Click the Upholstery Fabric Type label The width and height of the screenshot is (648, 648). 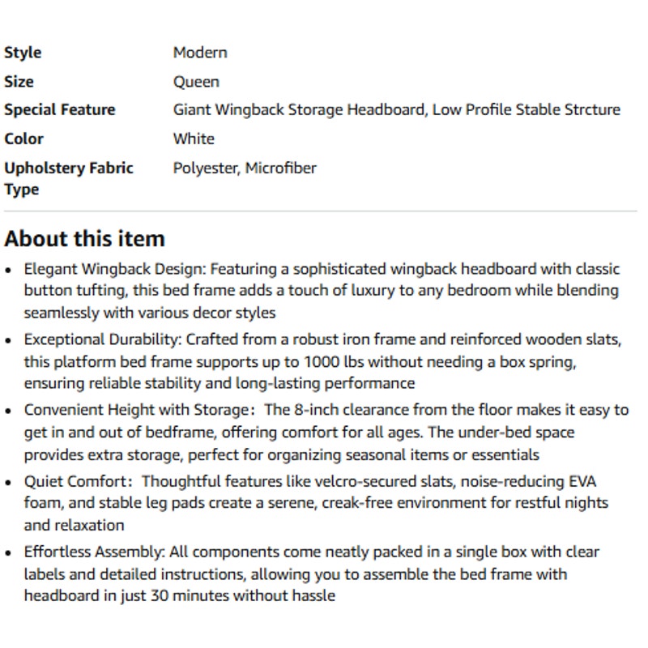point(69,178)
